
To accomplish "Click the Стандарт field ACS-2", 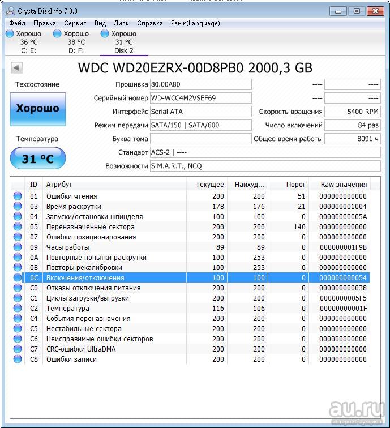I will coord(265,152).
